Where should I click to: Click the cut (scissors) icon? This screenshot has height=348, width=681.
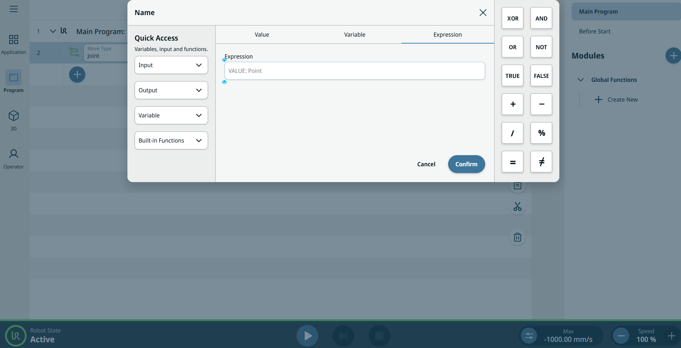point(517,207)
